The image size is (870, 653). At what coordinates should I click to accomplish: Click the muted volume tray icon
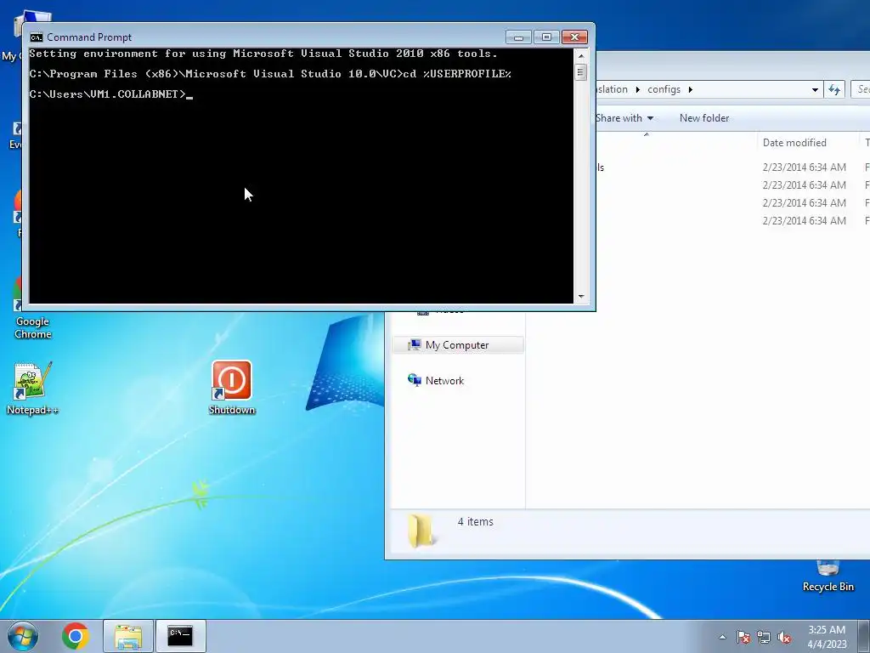point(784,637)
